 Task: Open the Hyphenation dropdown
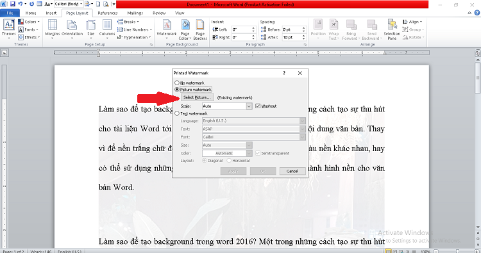tap(135, 37)
